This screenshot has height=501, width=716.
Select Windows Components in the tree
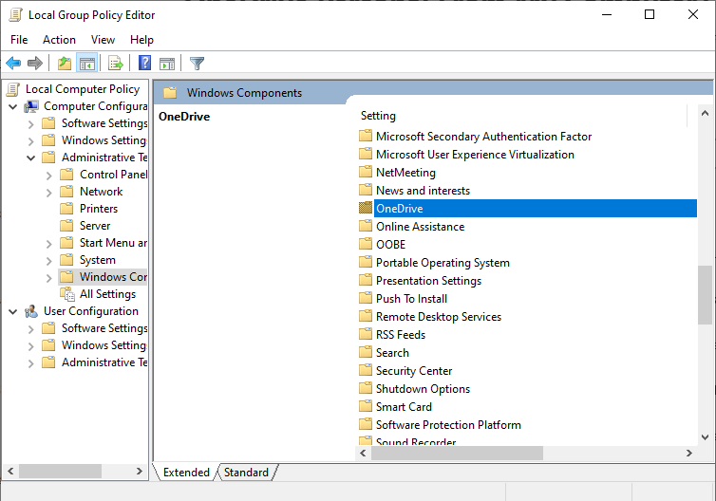pyautogui.click(x=113, y=277)
